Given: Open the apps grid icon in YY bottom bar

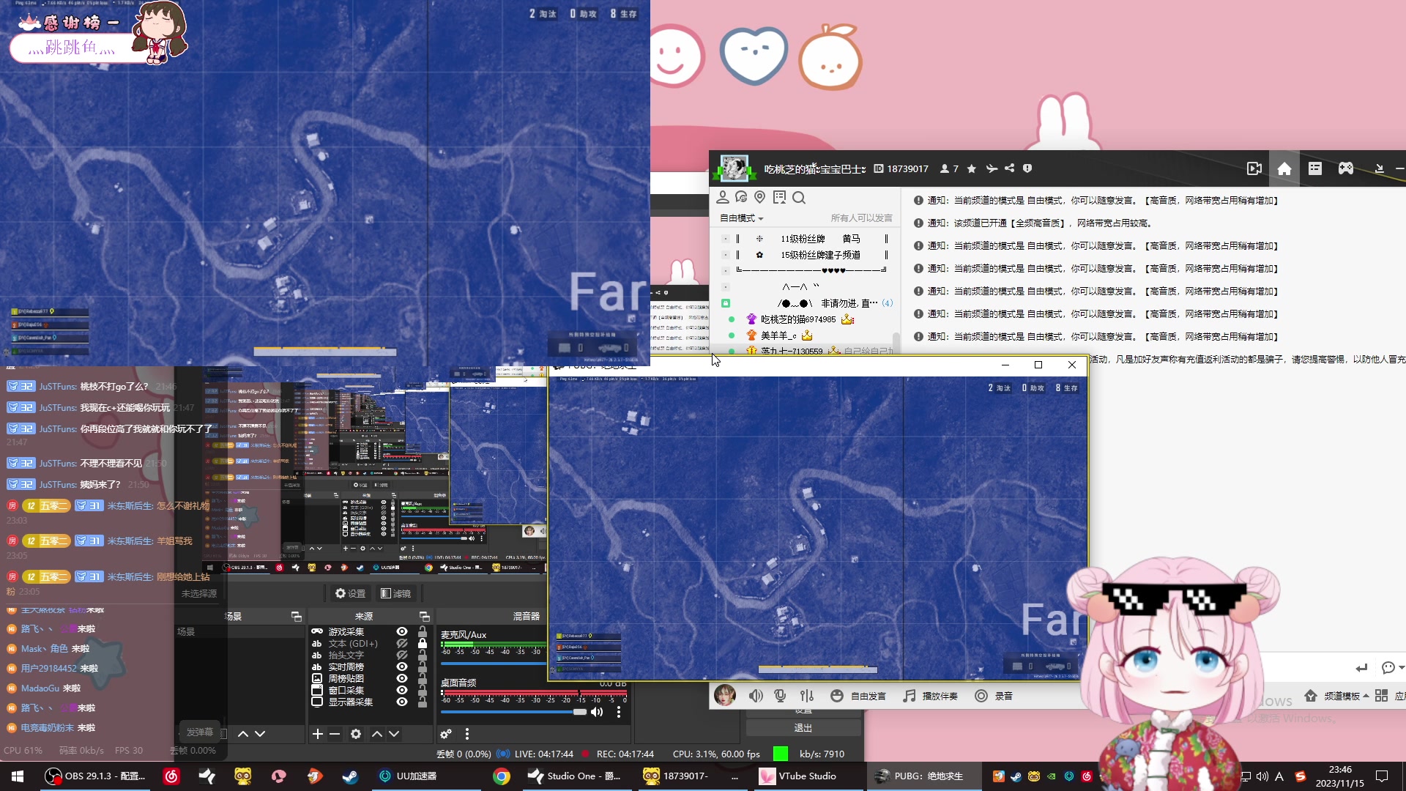Looking at the screenshot, I should coord(1381,696).
